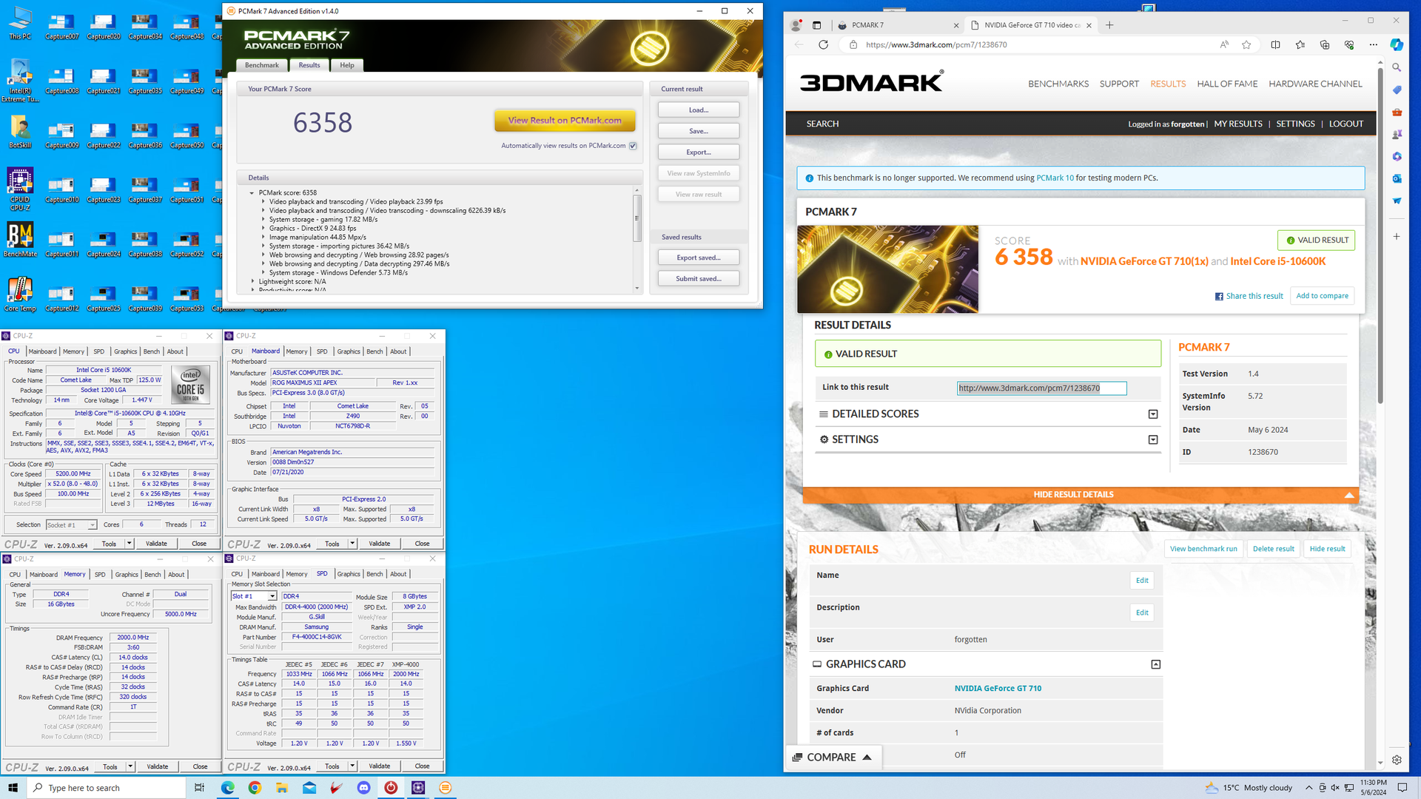This screenshot has height=799, width=1421.
Task: Click Edit button beside Name
Action: coord(1142,581)
